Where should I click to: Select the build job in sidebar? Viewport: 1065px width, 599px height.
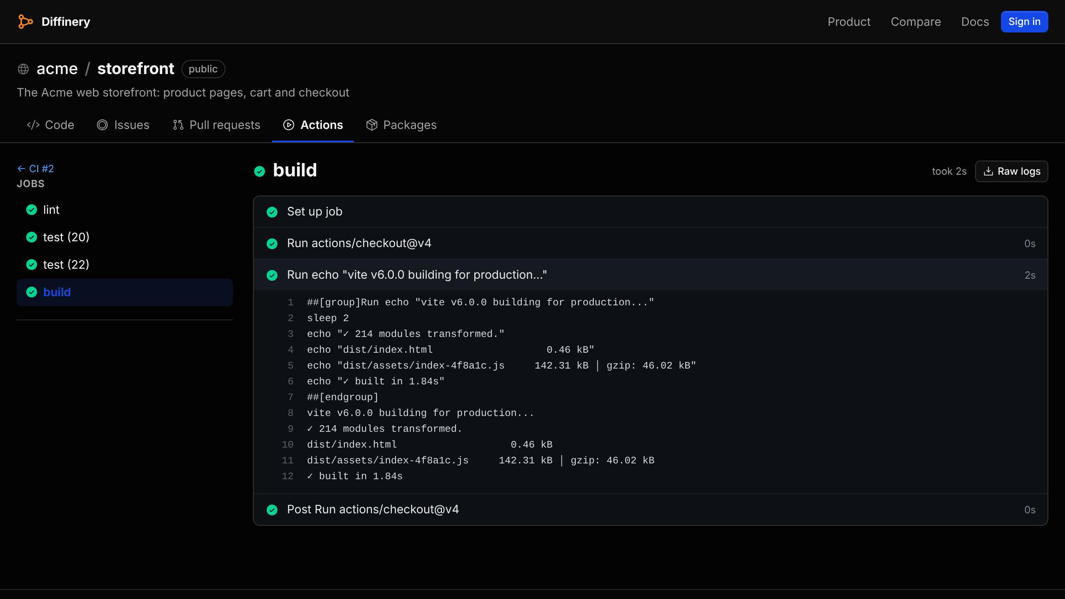[x=125, y=292]
